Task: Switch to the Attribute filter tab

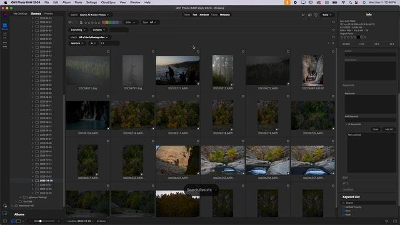Action: click(204, 15)
